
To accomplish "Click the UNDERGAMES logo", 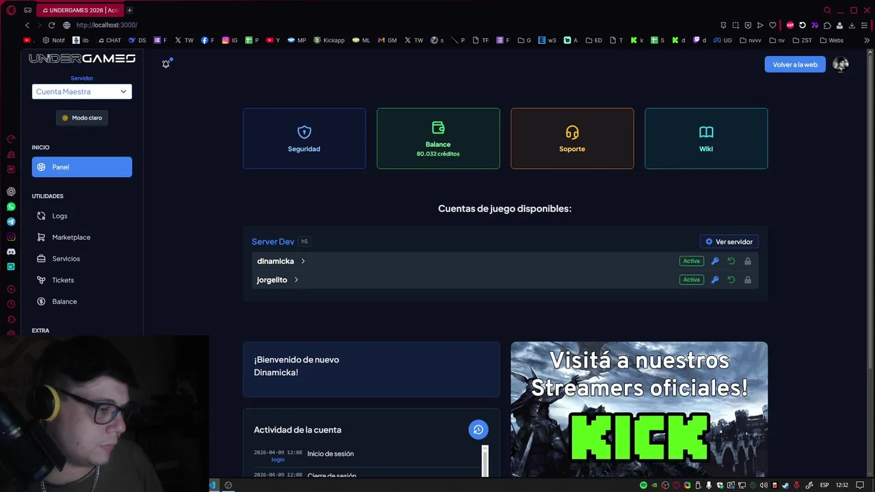I will [x=82, y=59].
